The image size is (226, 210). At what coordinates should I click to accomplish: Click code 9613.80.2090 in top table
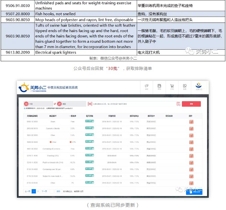click(x=18, y=52)
